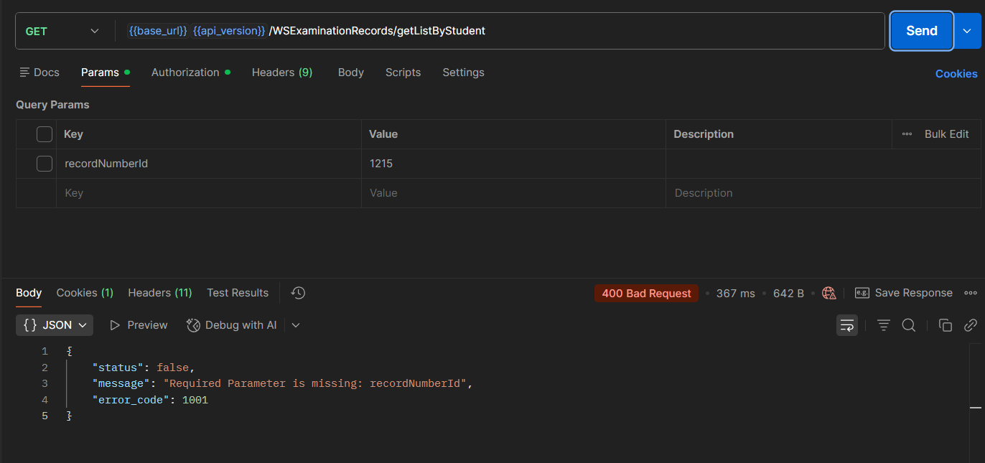This screenshot has height=463, width=985.
Task: Toggle word wrap in response body
Action: pos(847,325)
